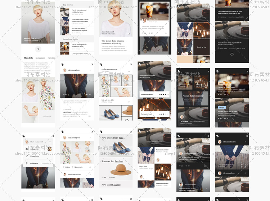Click pencil icon beside Change Status
Screen dimensions: 270x201
(x=27, y=156)
